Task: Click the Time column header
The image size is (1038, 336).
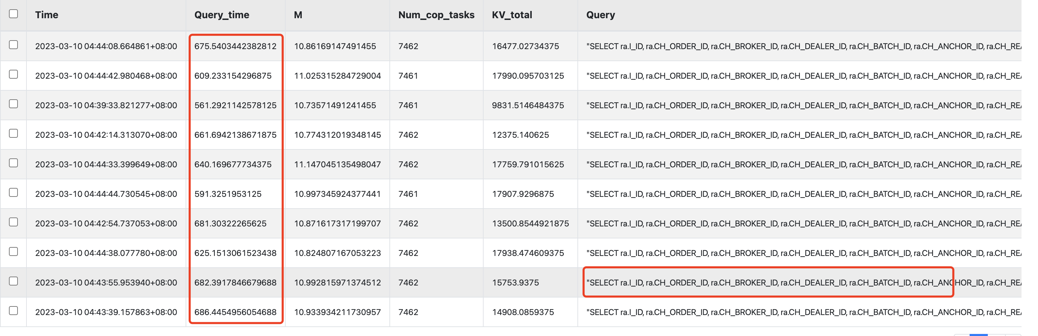Action: [46, 15]
